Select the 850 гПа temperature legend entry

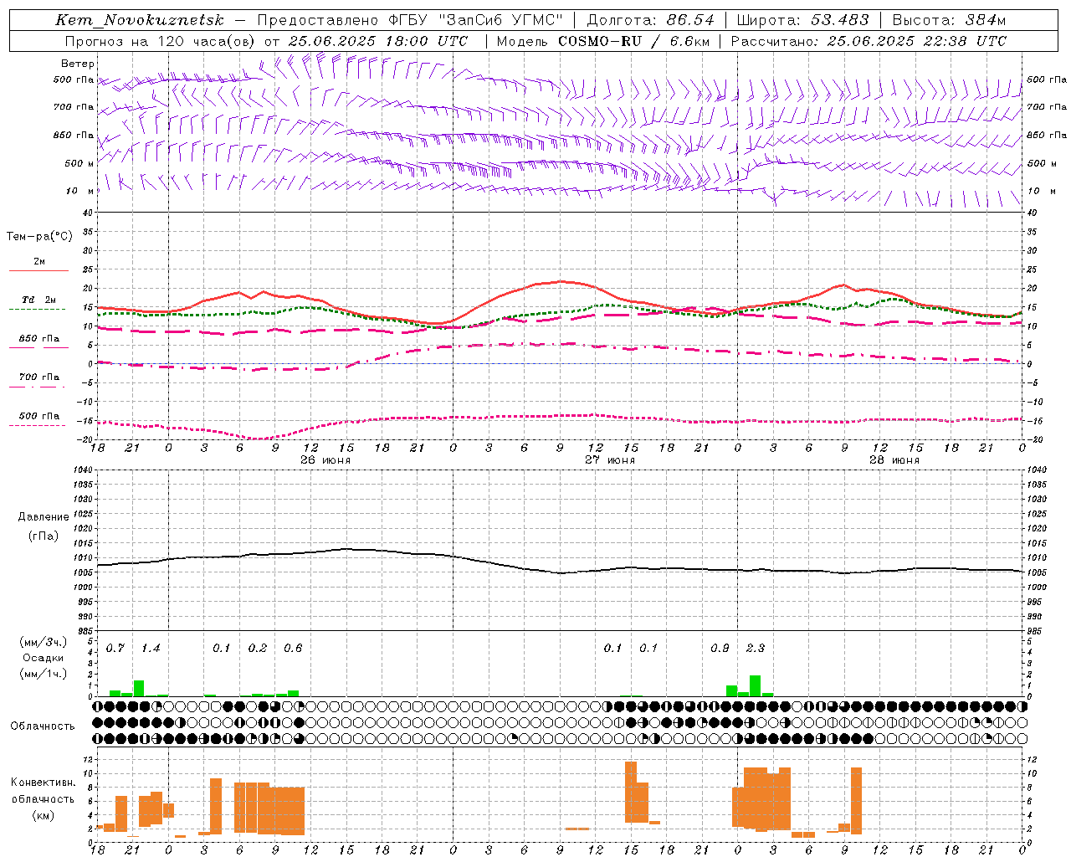(x=38, y=341)
